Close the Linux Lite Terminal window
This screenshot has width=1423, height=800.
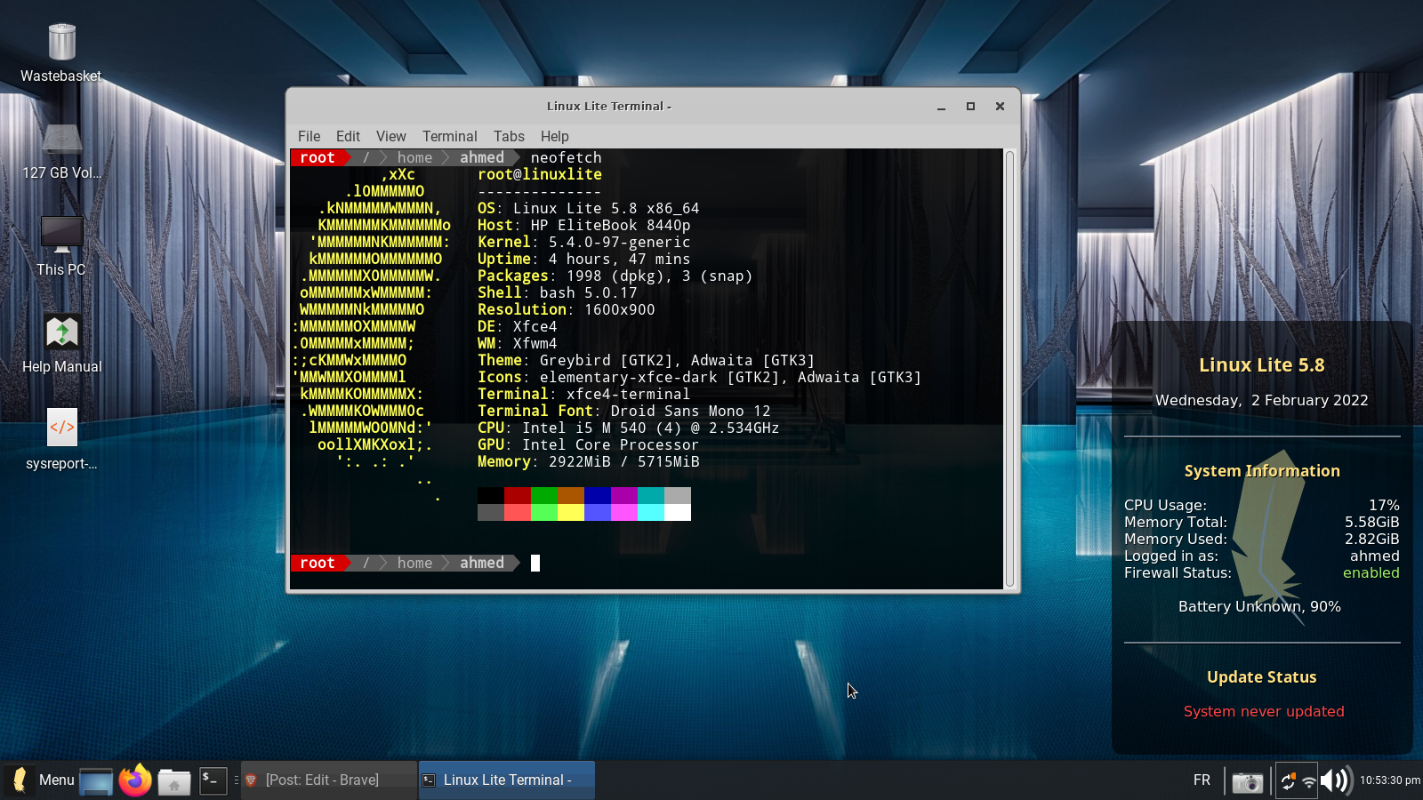coord(1000,107)
